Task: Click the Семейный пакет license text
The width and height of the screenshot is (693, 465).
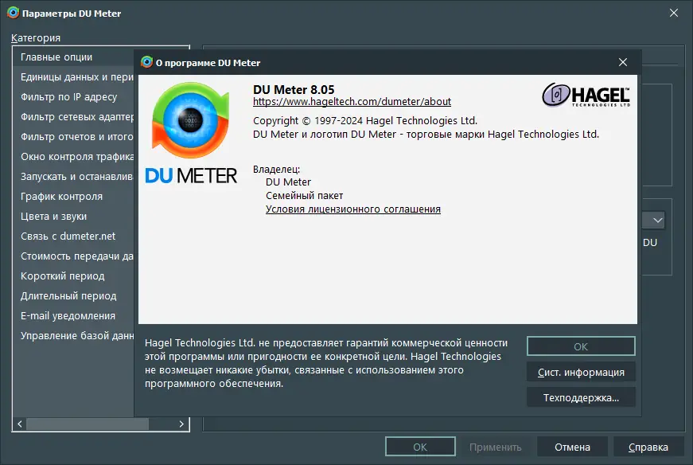Action: pyautogui.click(x=304, y=196)
